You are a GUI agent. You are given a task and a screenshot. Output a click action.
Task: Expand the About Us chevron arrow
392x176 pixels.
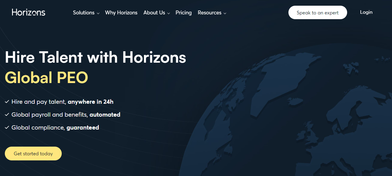[169, 13]
